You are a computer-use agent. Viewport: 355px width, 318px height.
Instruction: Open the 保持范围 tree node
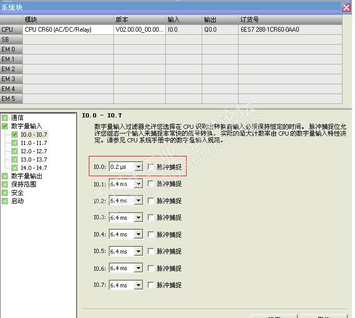click(23, 184)
